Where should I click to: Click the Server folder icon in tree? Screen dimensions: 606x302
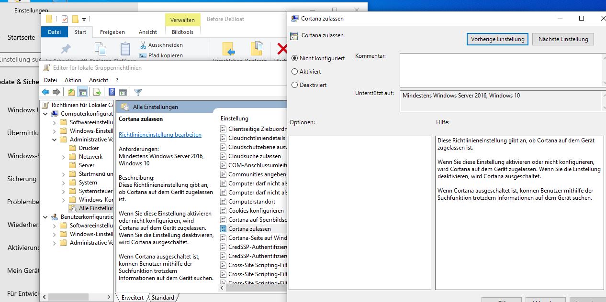[x=72, y=165]
